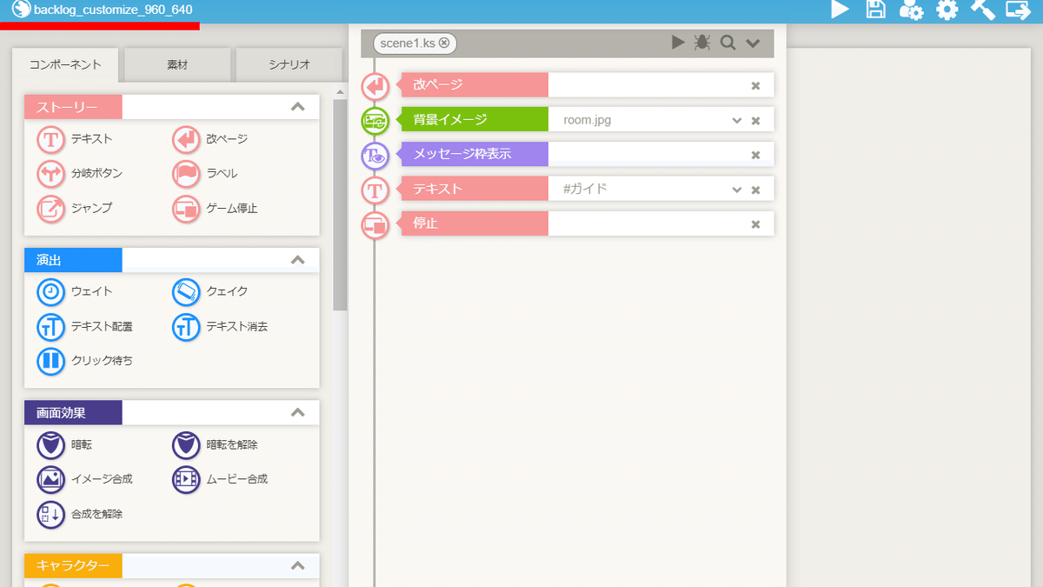Switch to シナリオ tab
The image size is (1043, 587).
(289, 65)
